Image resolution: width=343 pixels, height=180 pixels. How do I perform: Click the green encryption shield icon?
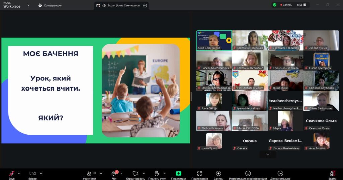[x=275, y=5]
